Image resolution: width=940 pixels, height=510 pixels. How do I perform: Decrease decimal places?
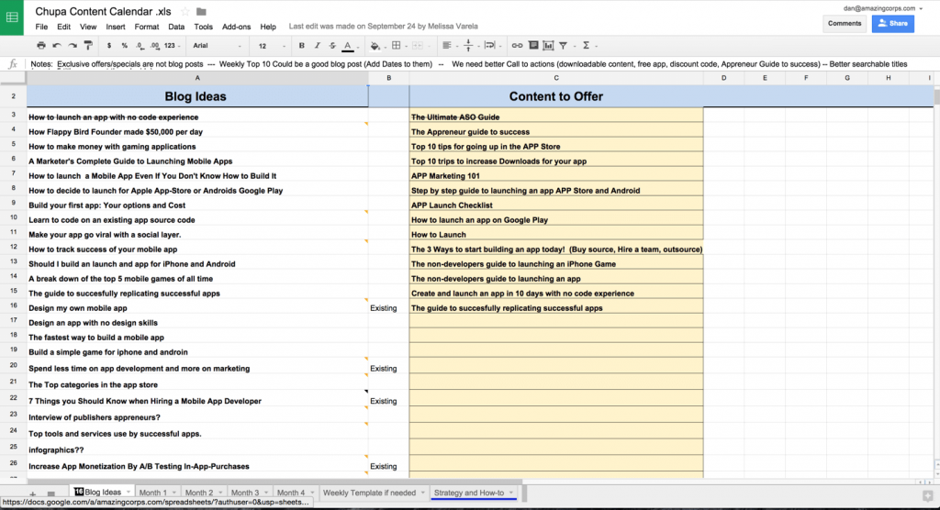(140, 46)
